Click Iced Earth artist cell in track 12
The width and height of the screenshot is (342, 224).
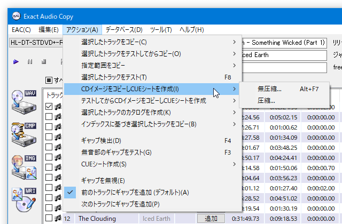click(x=157, y=219)
